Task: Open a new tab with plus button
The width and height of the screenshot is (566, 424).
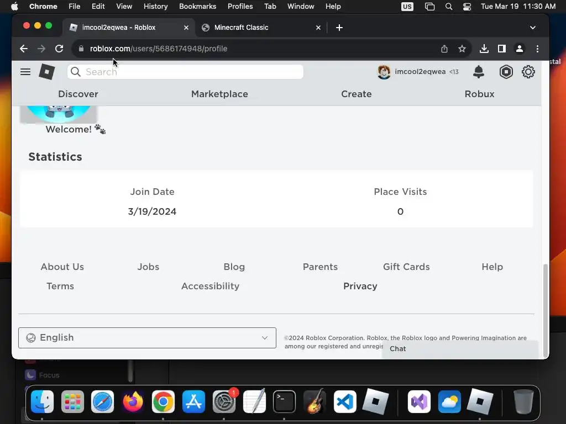Action: point(339,28)
